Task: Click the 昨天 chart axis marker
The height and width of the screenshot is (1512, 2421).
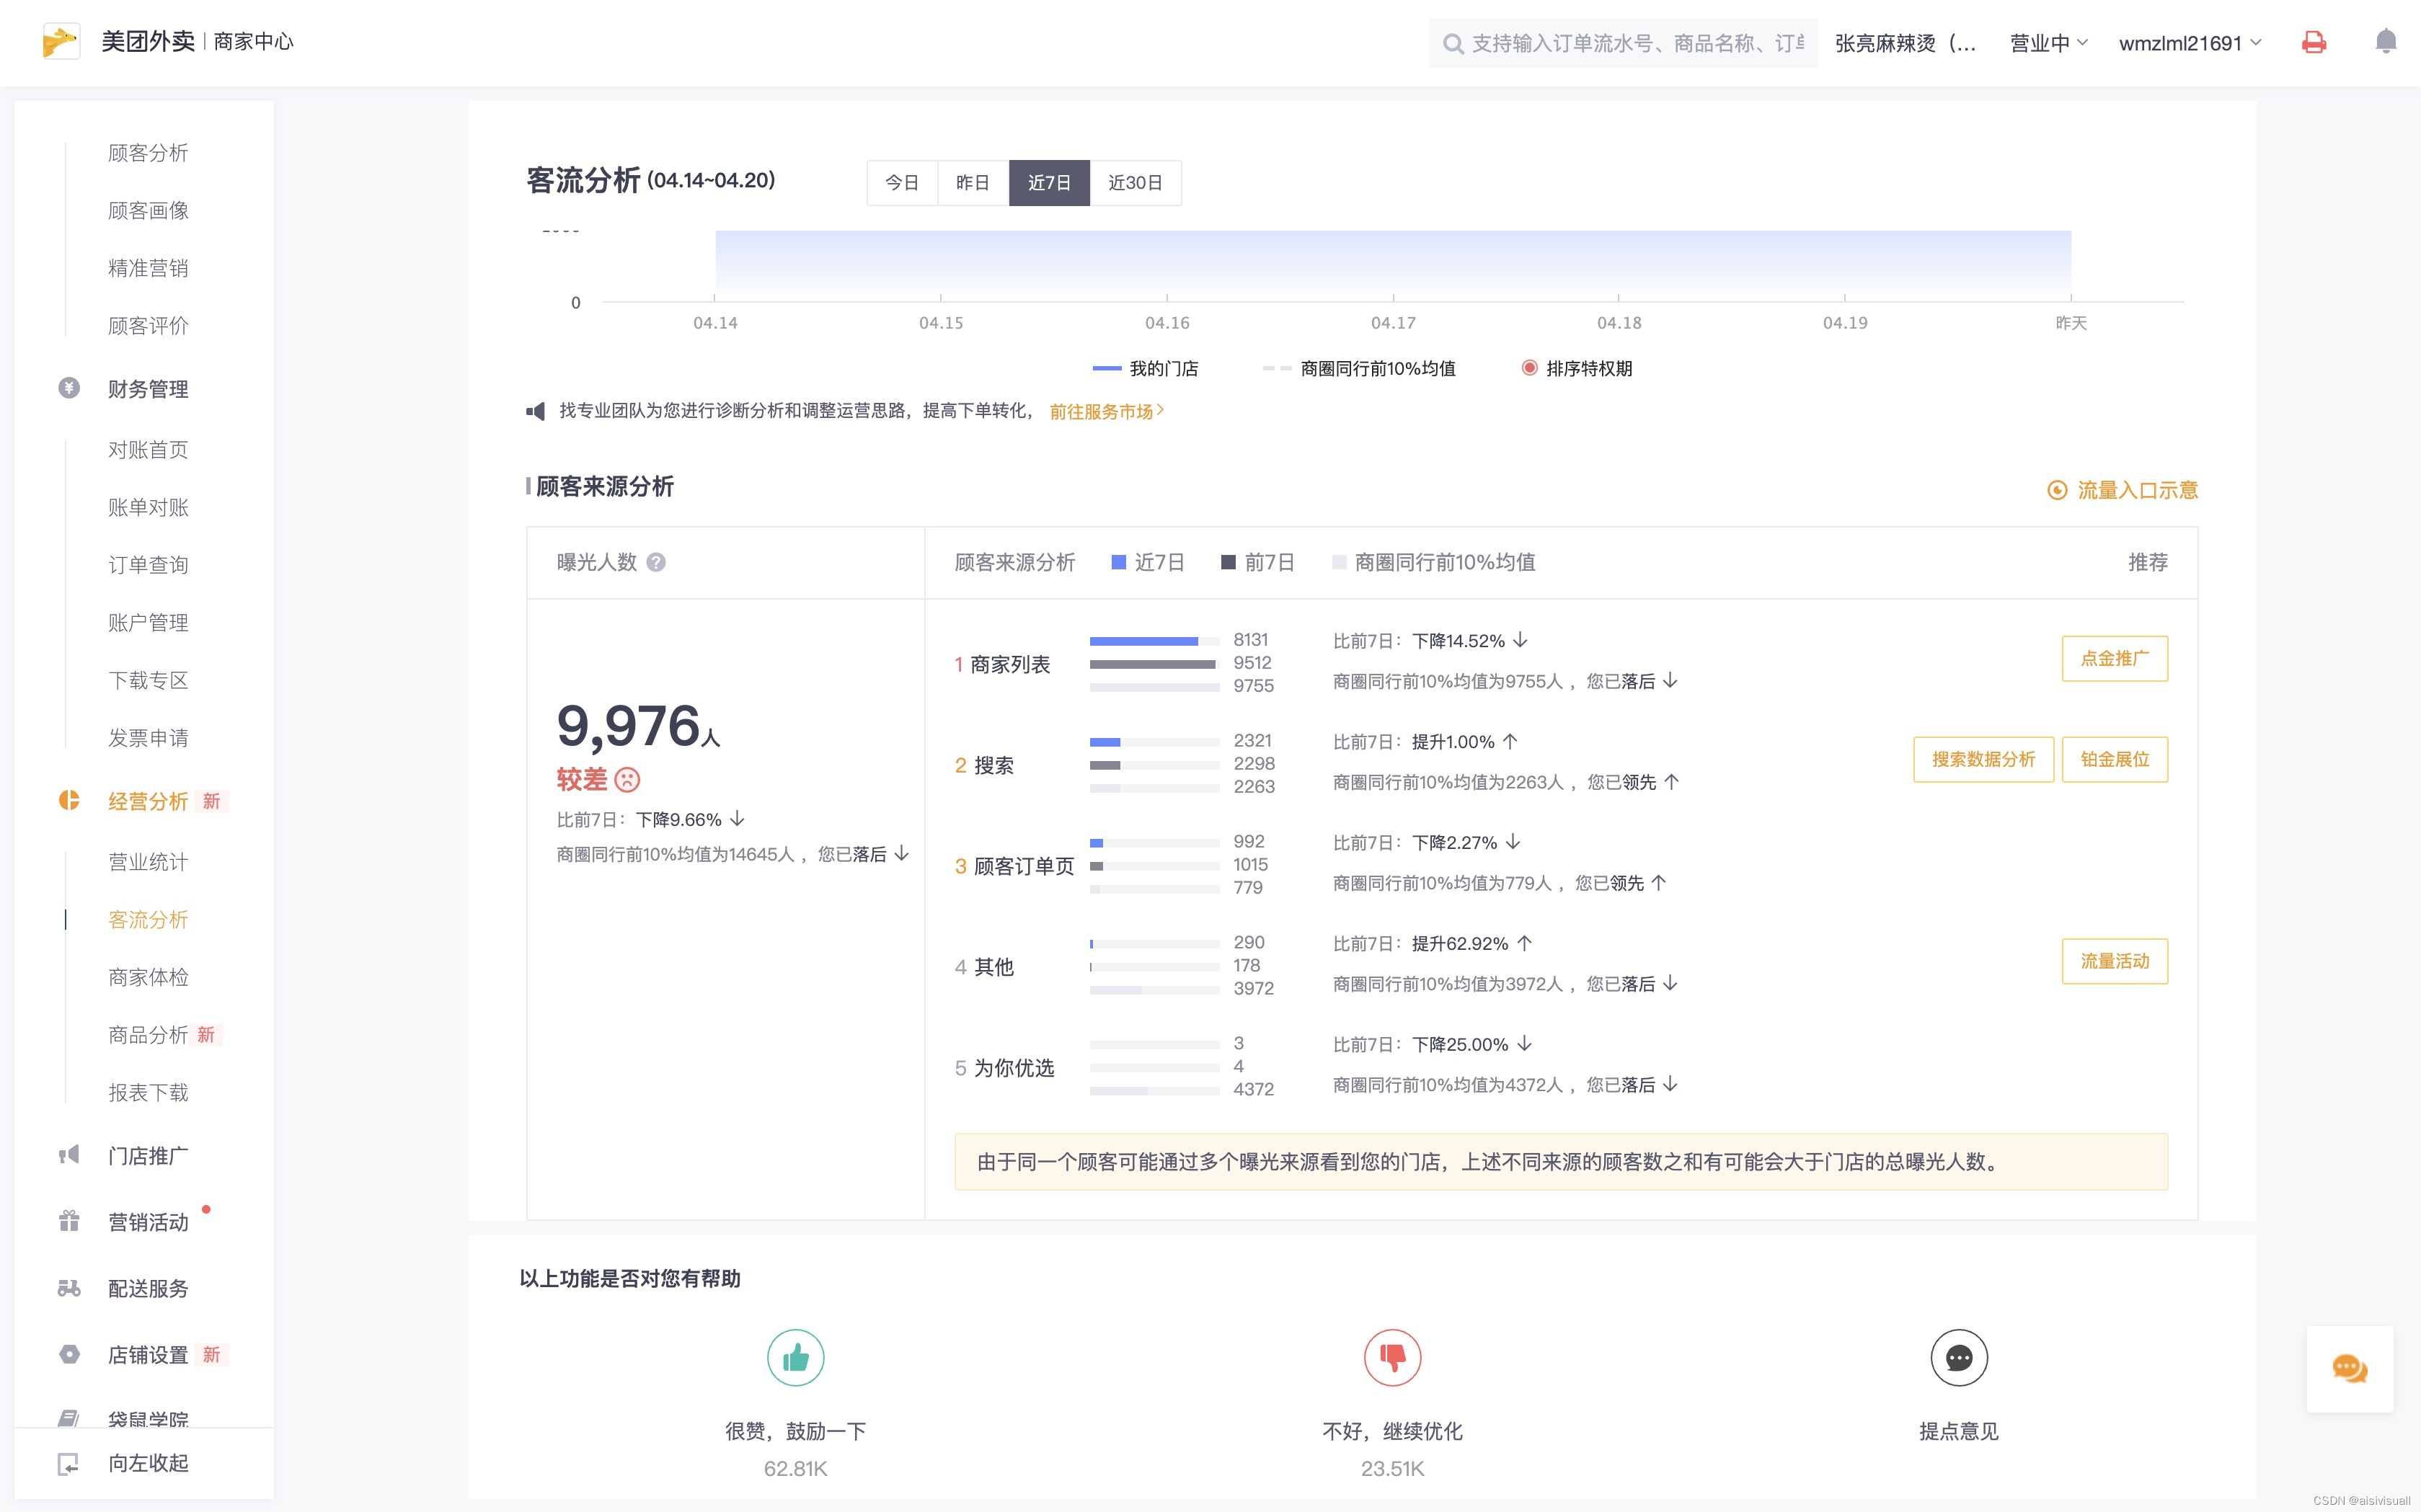Action: [x=2071, y=323]
